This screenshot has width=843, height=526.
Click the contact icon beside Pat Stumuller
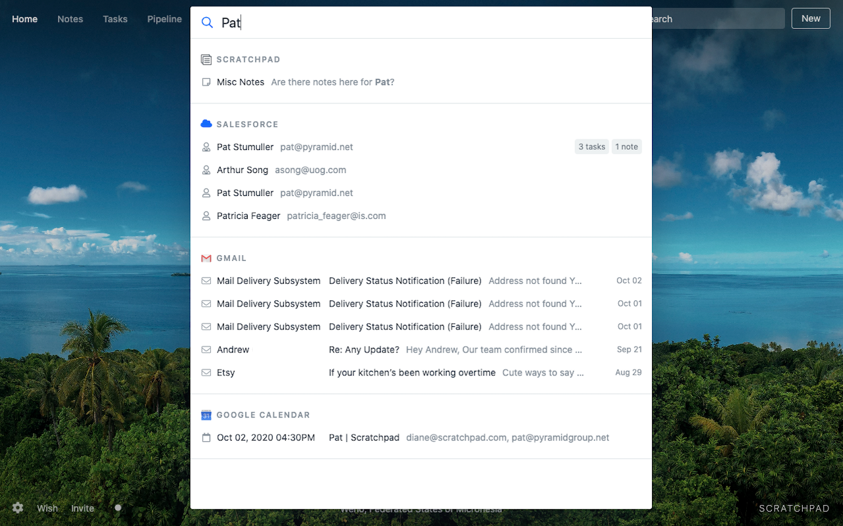[206, 147]
